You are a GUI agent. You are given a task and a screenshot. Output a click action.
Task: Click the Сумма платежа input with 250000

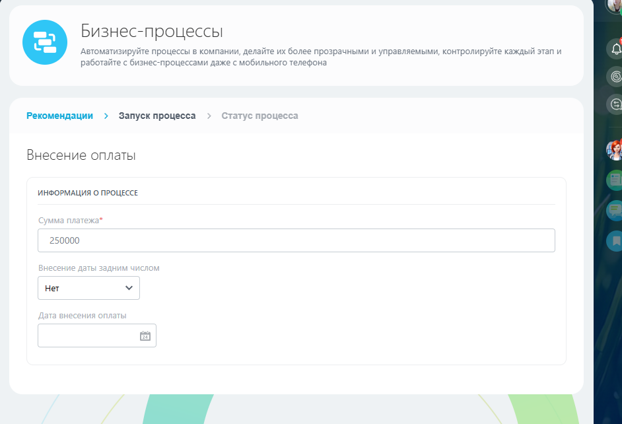296,240
